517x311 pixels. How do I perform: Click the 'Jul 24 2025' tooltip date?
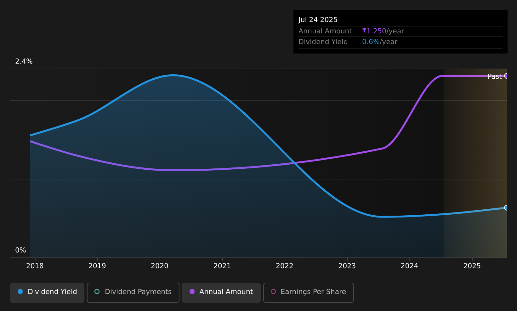[x=318, y=20]
